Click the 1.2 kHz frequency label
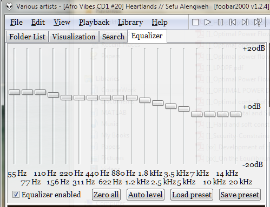270x207 pixels. [x=137, y=182]
